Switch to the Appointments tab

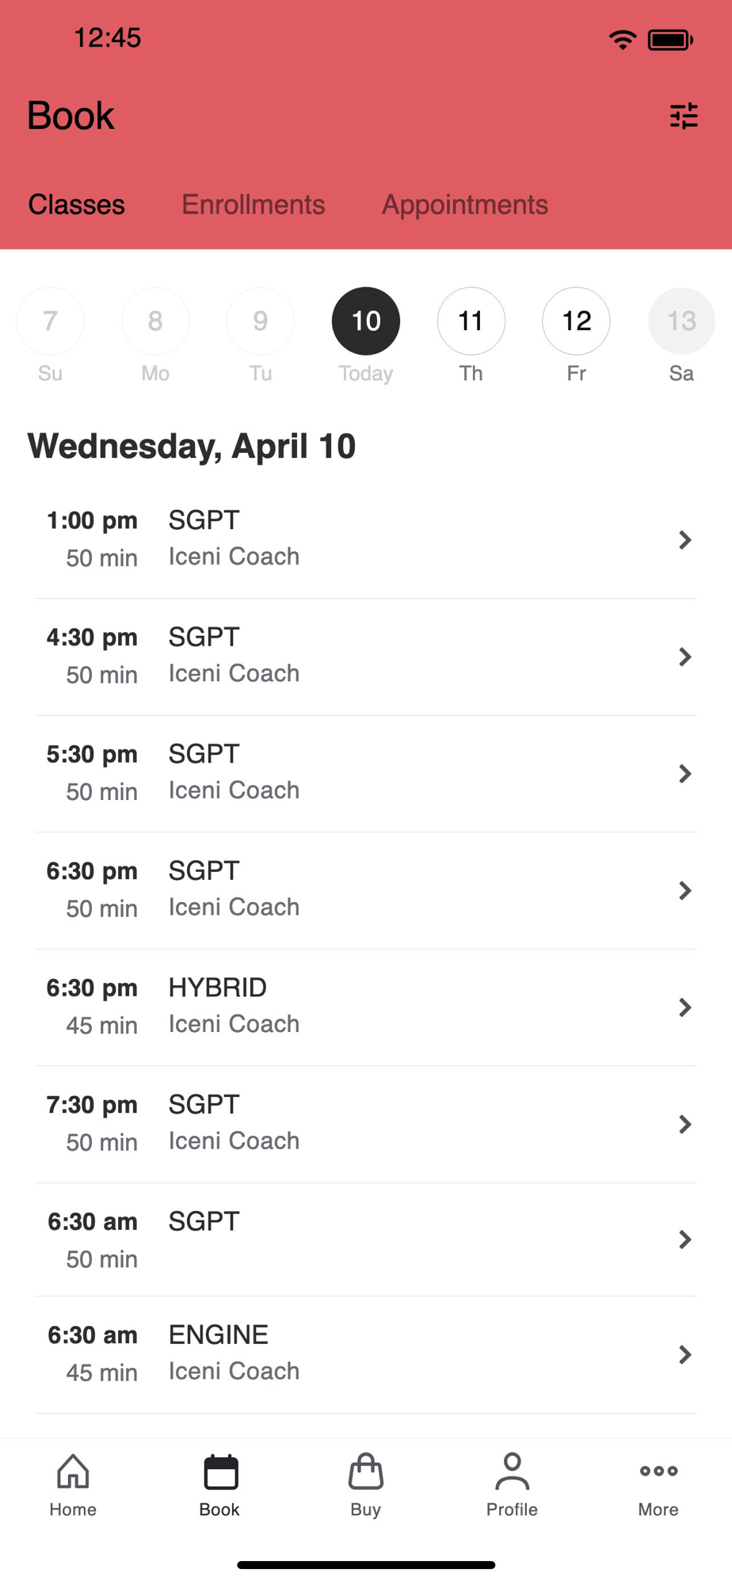tap(465, 205)
